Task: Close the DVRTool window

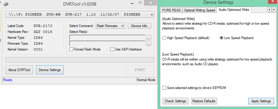Action: (x=150, y=3)
